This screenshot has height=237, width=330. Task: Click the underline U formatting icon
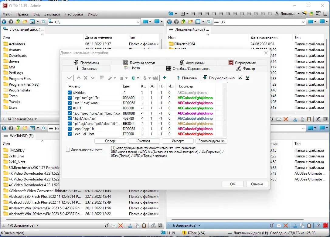(x=133, y=78)
